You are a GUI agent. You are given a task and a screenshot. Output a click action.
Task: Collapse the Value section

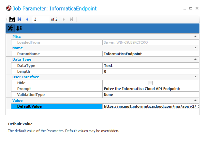click(x=195, y=100)
